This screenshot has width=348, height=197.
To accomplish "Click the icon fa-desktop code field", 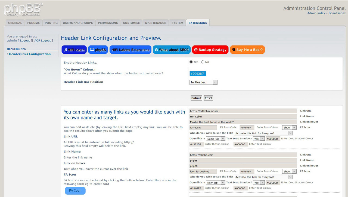I will click(x=203, y=171).
